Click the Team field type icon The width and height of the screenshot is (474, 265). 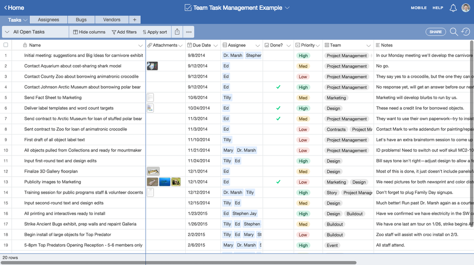click(x=327, y=45)
